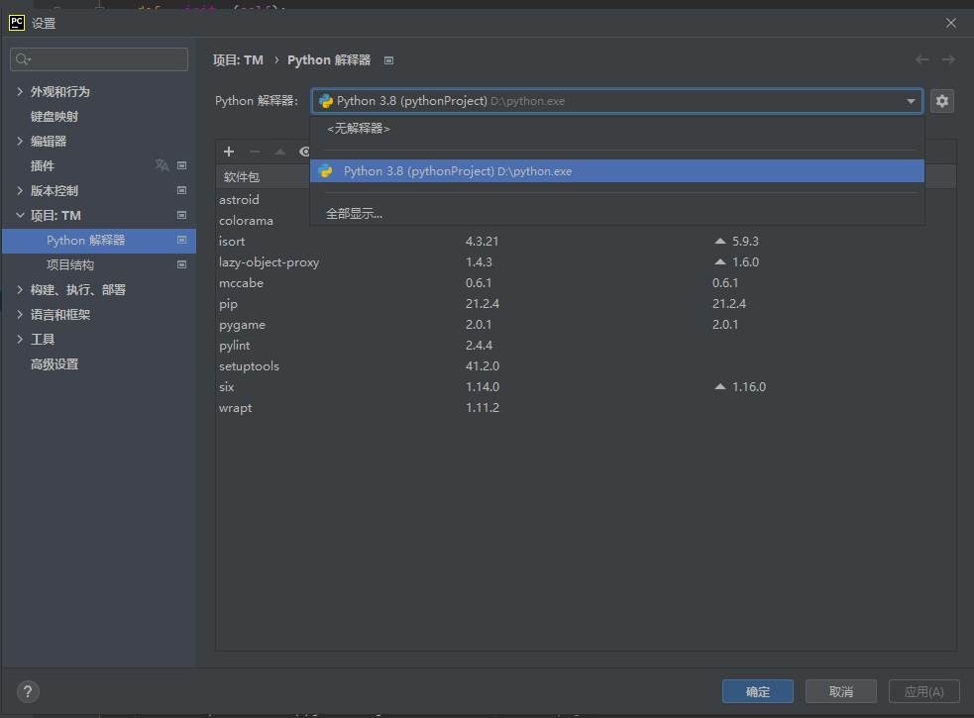The width and height of the screenshot is (974, 718).
Task: Close the settings dialog with the X
Action: (951, 23)
